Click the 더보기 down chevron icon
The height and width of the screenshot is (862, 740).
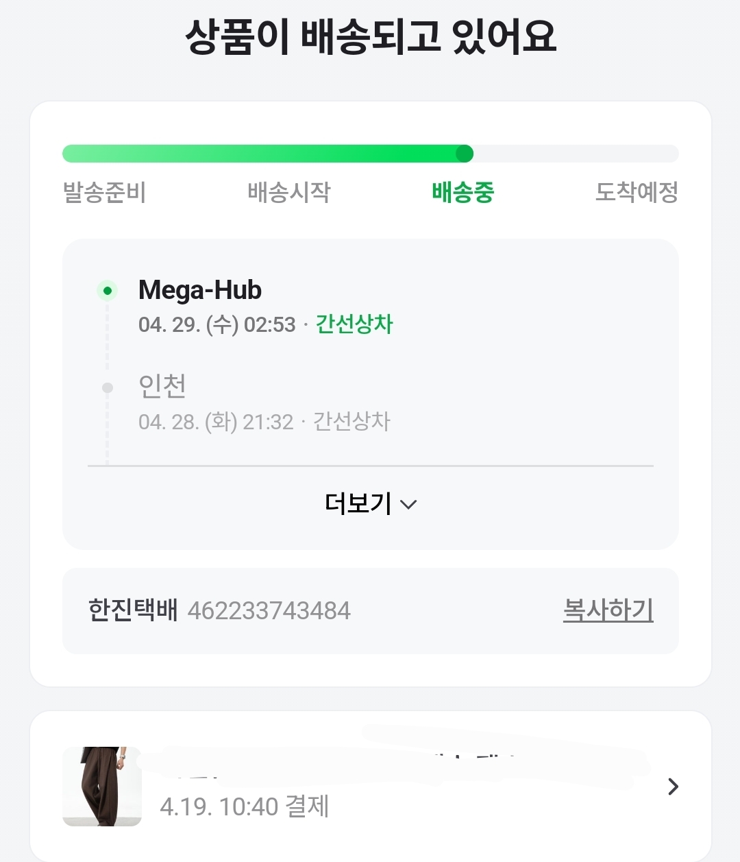(x=408, y=505)
